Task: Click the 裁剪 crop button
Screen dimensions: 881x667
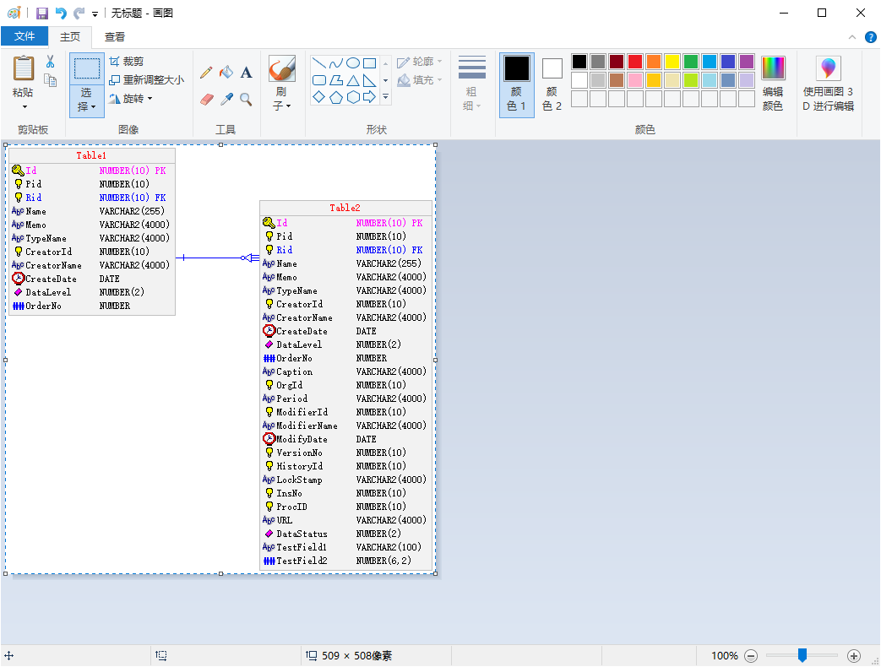Action: 127,61
